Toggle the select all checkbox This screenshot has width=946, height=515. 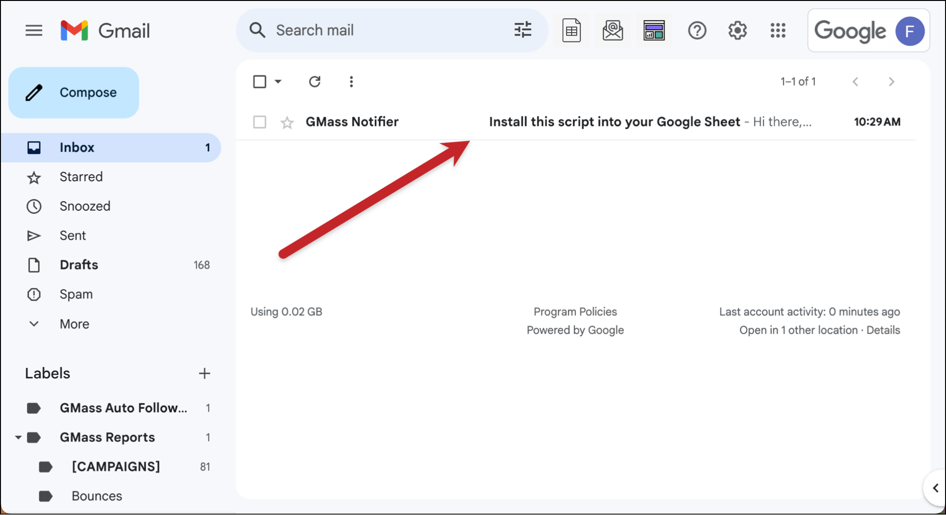point(259,81)
